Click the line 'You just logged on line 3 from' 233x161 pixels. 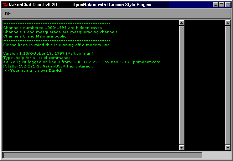click(82, 62)
